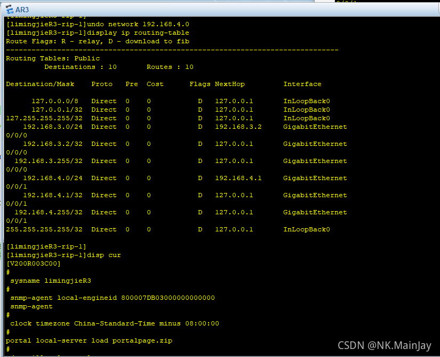Click the AR3 router icon in title bar
This screenshot has width=440, height=357.
[10, 9]
